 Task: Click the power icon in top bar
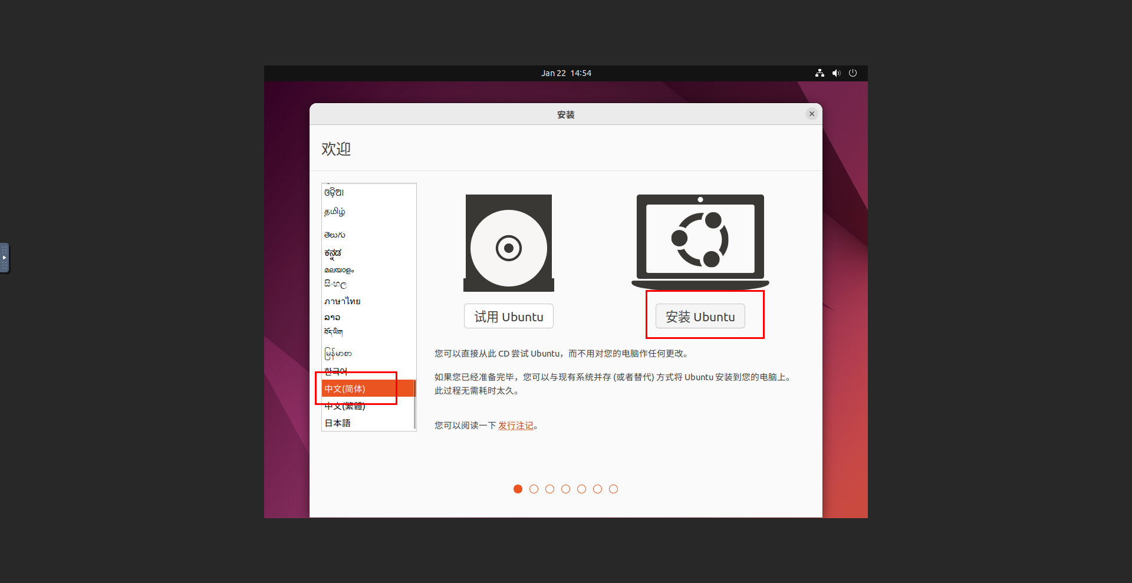(x=853, y=73)
